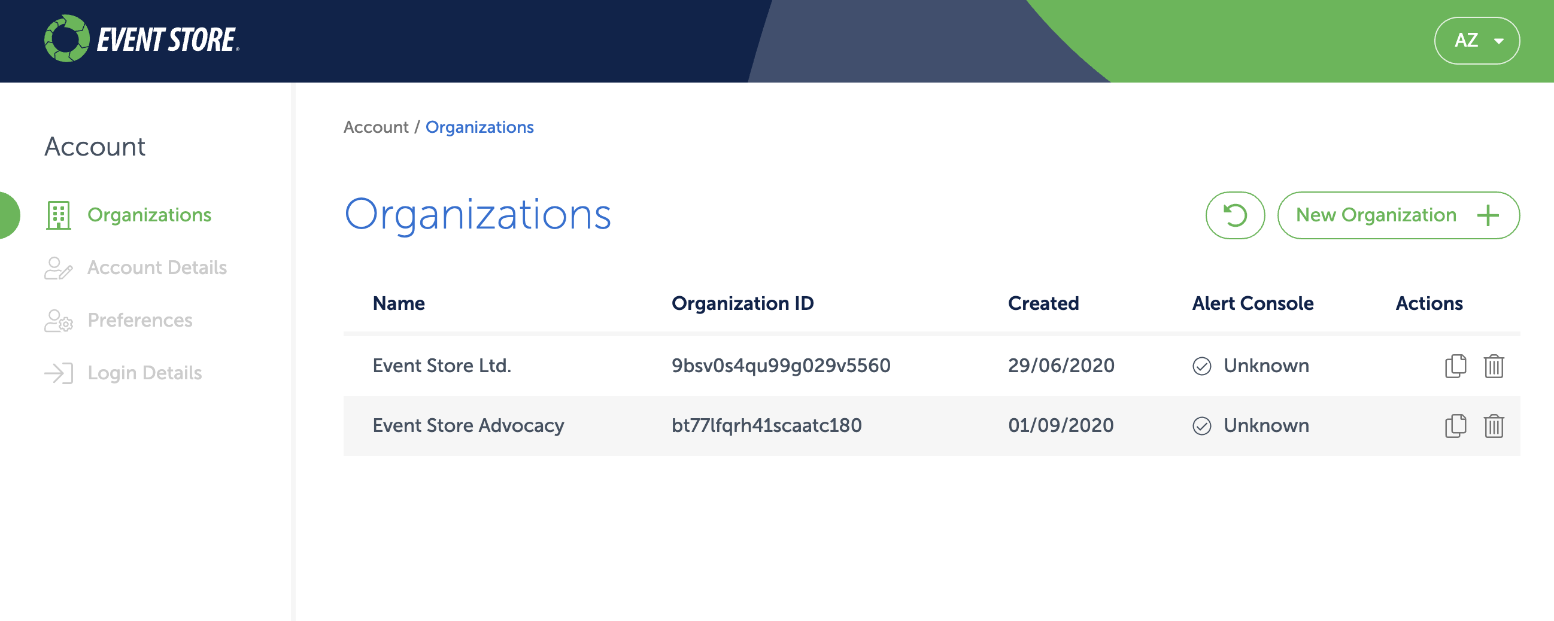
Task: Copy the Event Store Advocacy organization ID
Action: (x=1455, y=425)
